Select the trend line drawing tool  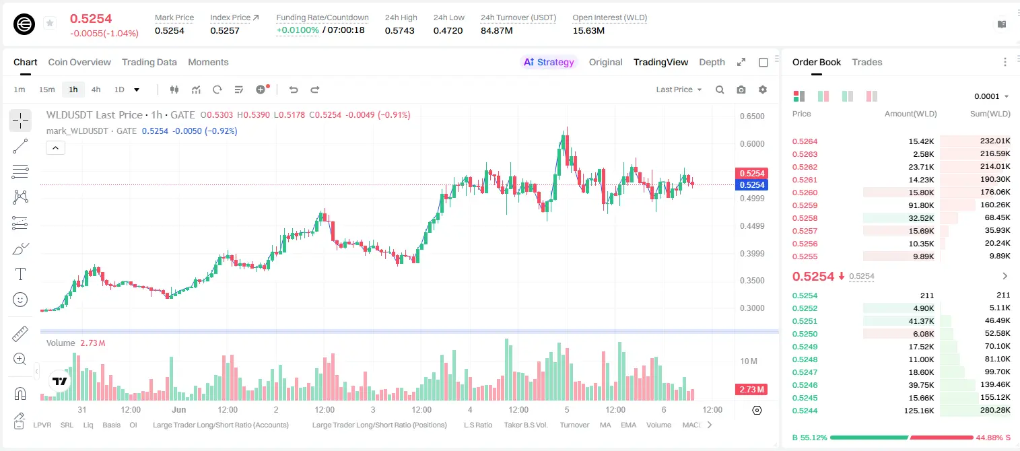20,146
